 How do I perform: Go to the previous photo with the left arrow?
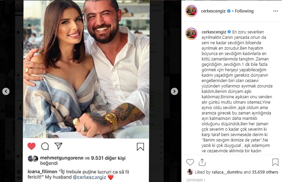click(6, 92)
